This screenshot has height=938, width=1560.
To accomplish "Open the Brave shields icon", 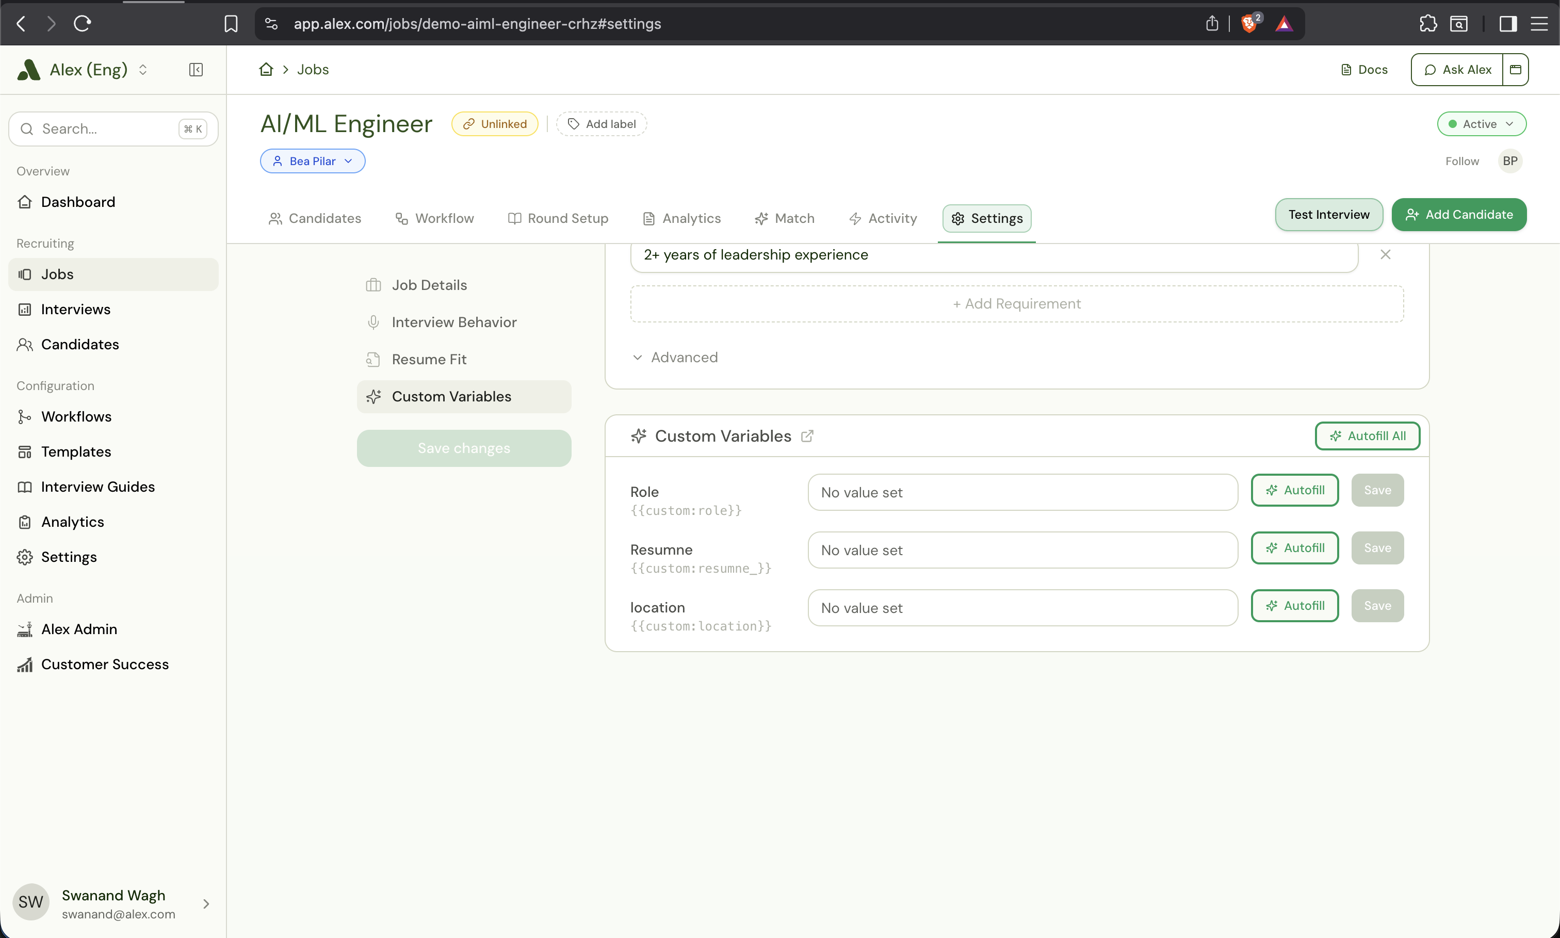I will (x=1249, y=24).
